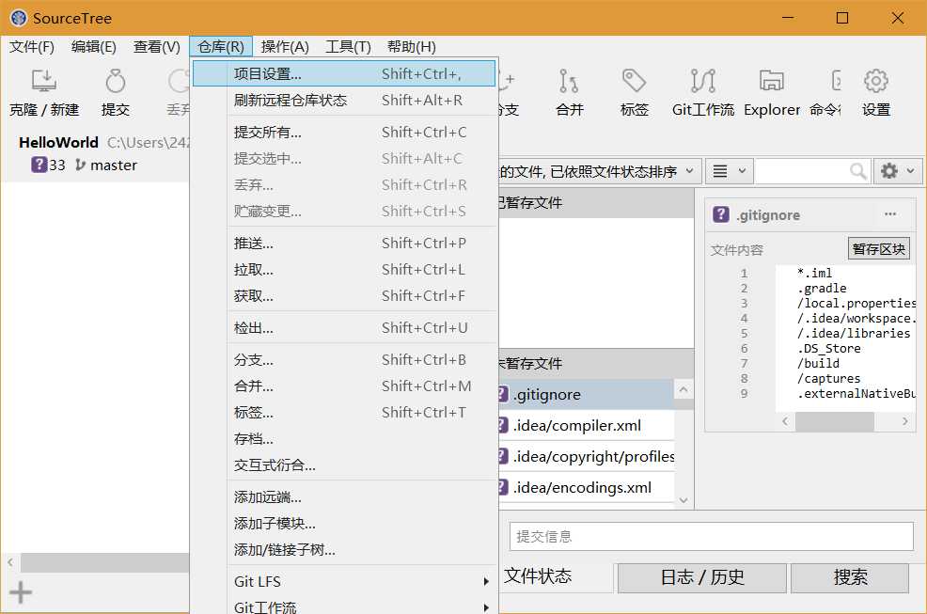Image resolution: width=927 pixels, height=614 pixels.
Task: Select 合并... menu item
Action: 344,386
